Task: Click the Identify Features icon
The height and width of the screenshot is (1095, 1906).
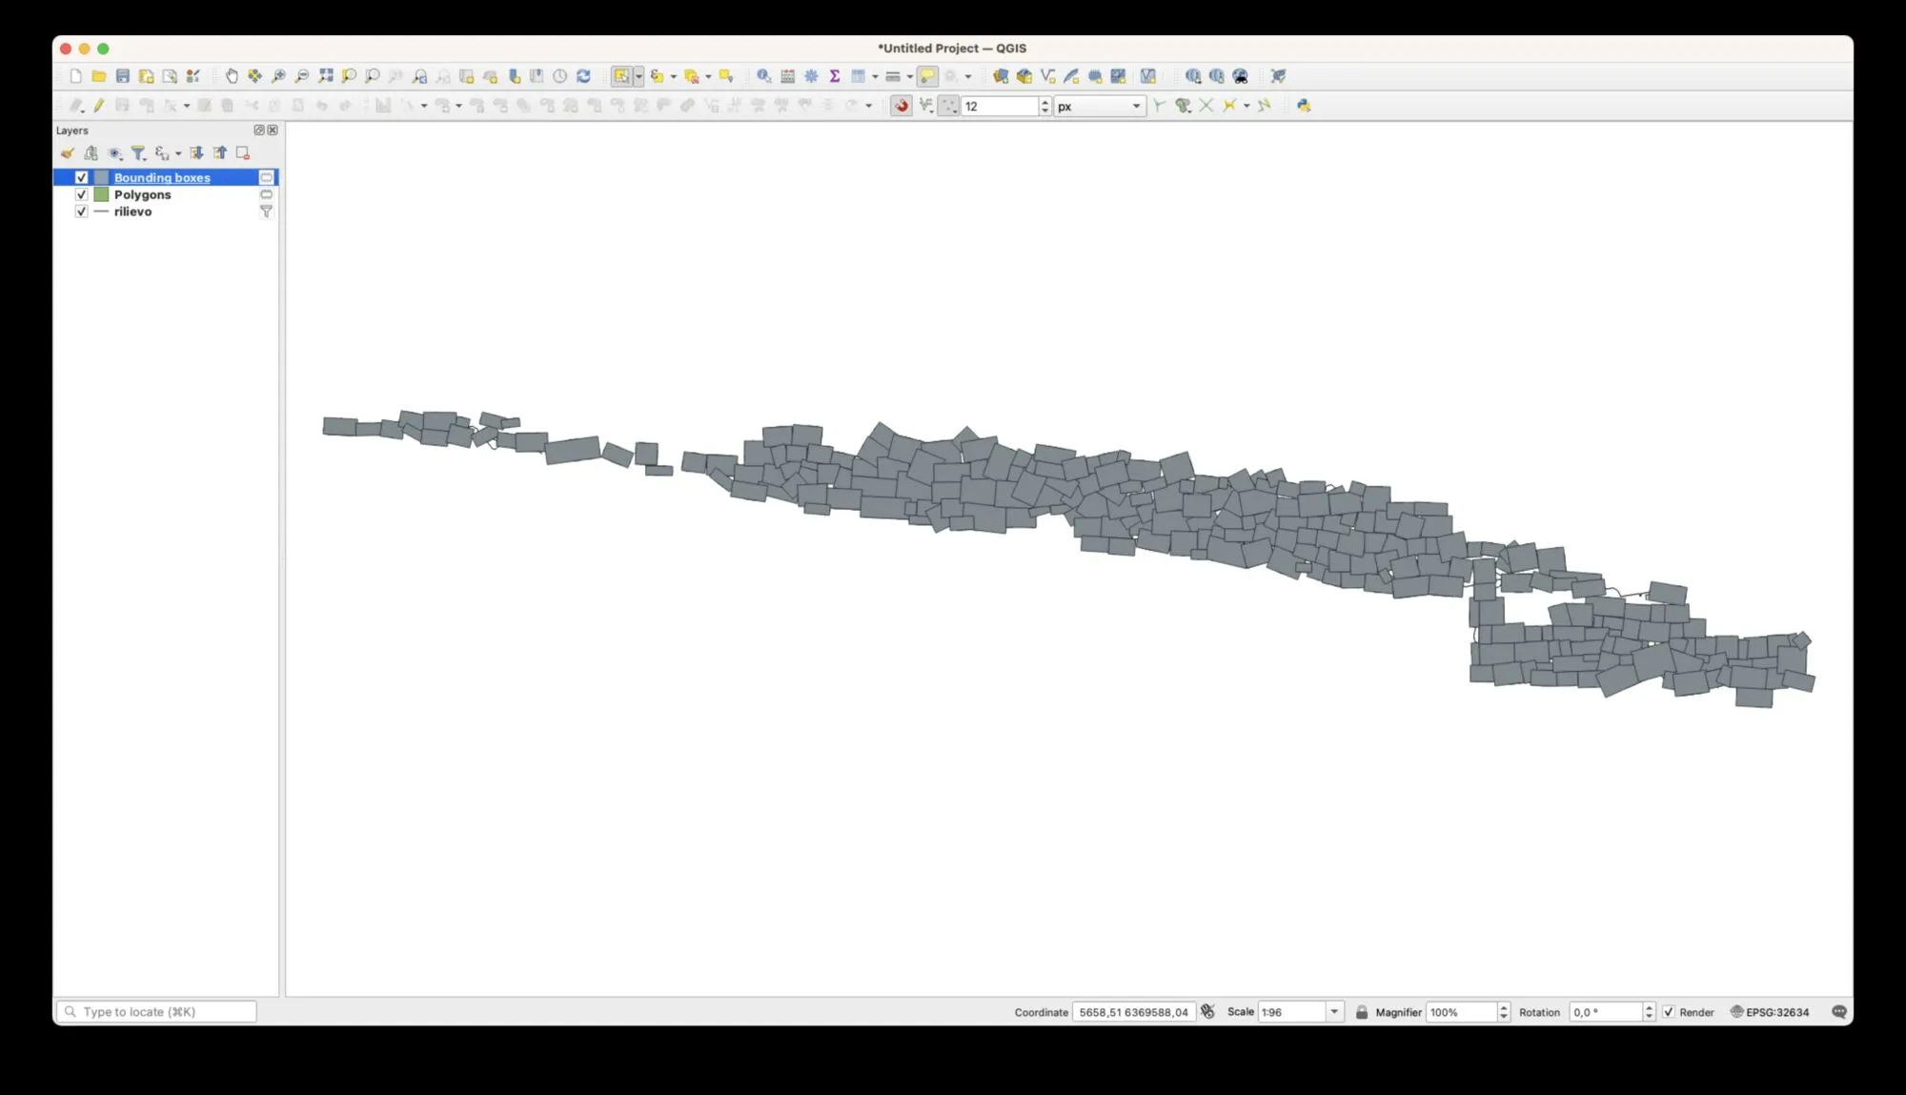Action: [x=763, y=76]
